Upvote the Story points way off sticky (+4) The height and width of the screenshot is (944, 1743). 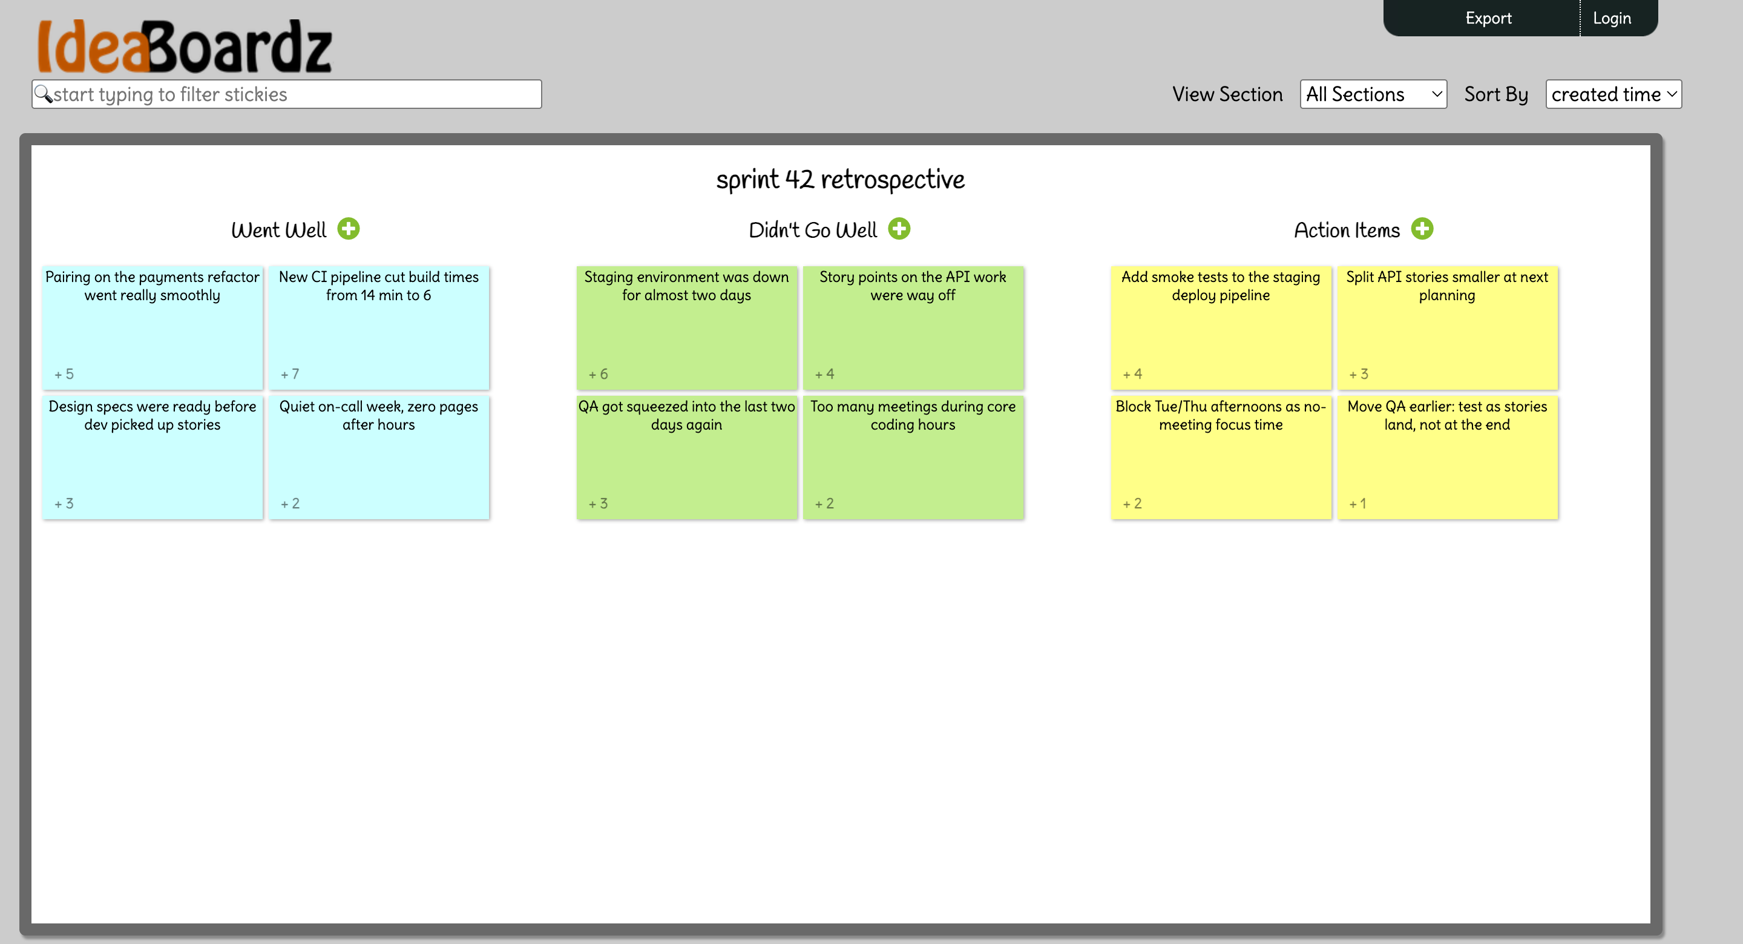[825, 374]
